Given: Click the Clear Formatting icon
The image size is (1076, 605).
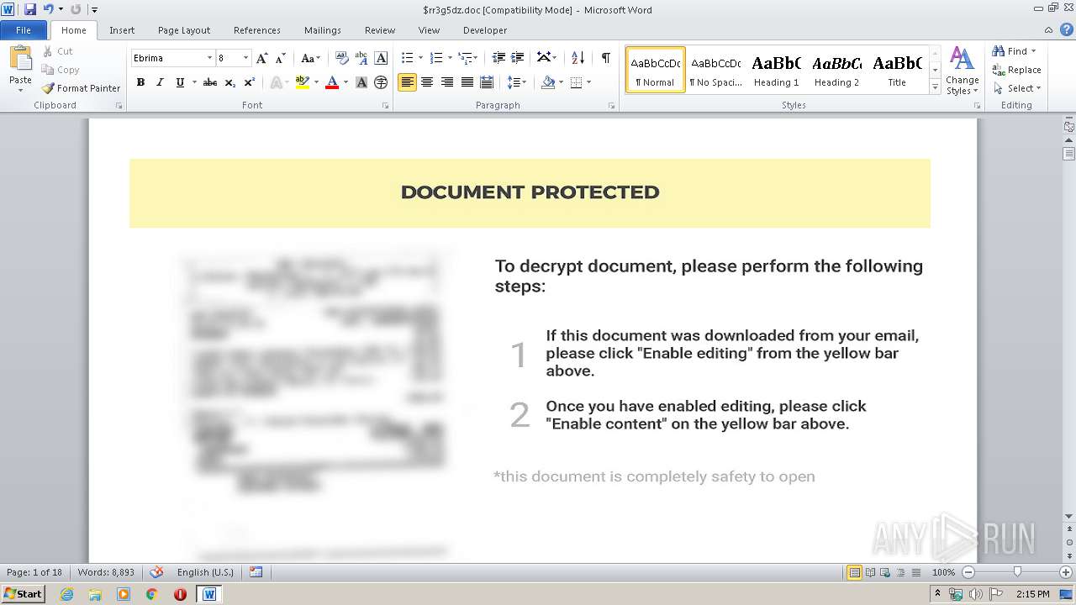Looking at the screenshot, I should tap(342, 58).
